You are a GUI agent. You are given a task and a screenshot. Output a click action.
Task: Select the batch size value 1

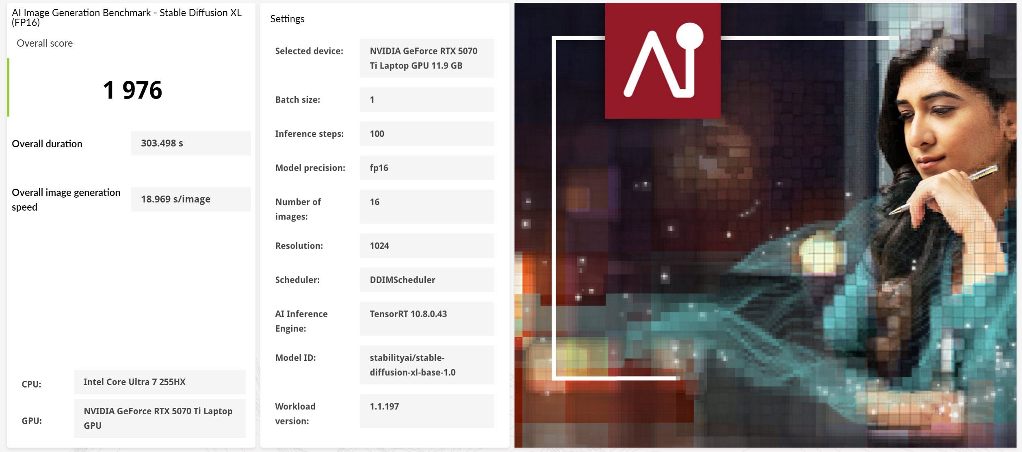tap(427, 99)
